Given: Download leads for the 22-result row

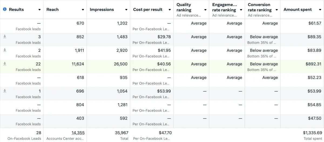Looking at the screenshot, I should (5, 64).
